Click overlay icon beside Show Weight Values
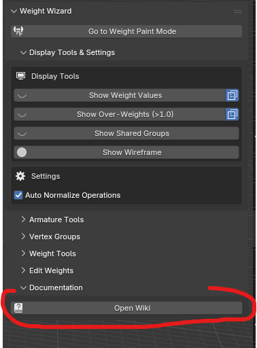Screen dimensions: 257x348 [x=232, y=95]
